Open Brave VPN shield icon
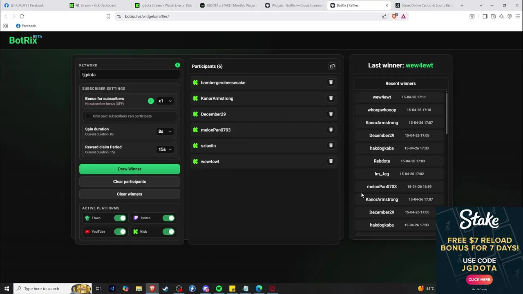 point(510,16)
